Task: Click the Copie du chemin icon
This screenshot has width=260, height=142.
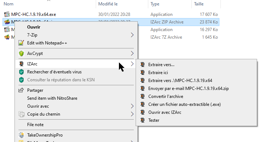Action: [21, 114]
